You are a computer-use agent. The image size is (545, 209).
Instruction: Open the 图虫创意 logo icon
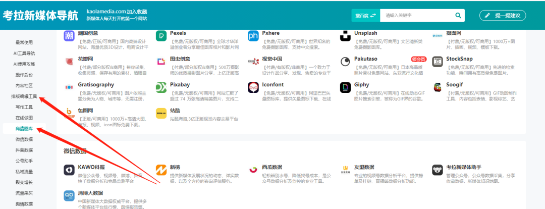[161, 62]
